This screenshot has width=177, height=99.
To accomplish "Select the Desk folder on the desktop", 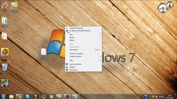I will [x=5, y=37].
